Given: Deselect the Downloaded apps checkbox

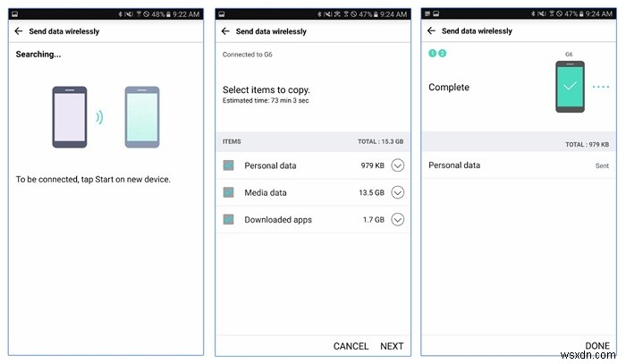Looking at the screenshot, I should pyautogui.click(x=228, y=219).
